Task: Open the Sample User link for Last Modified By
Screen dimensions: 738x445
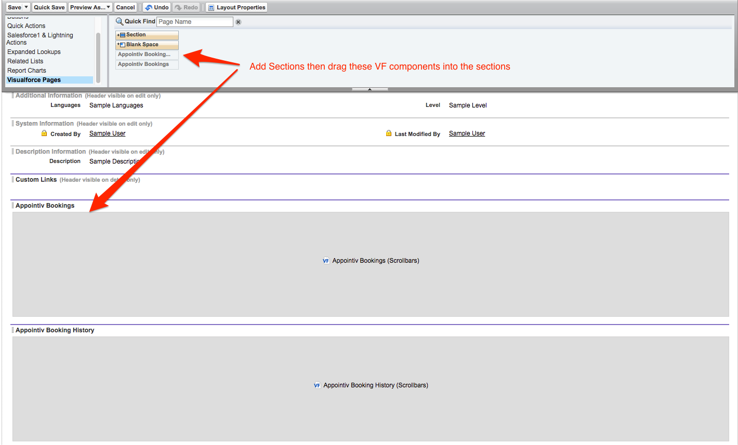Action: click(x=467, y=133)
